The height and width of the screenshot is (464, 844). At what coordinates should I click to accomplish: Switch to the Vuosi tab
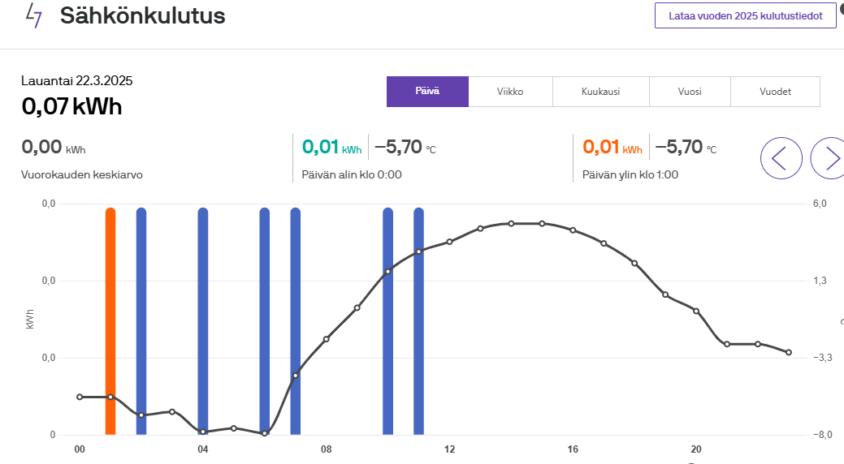coord(690,92)
